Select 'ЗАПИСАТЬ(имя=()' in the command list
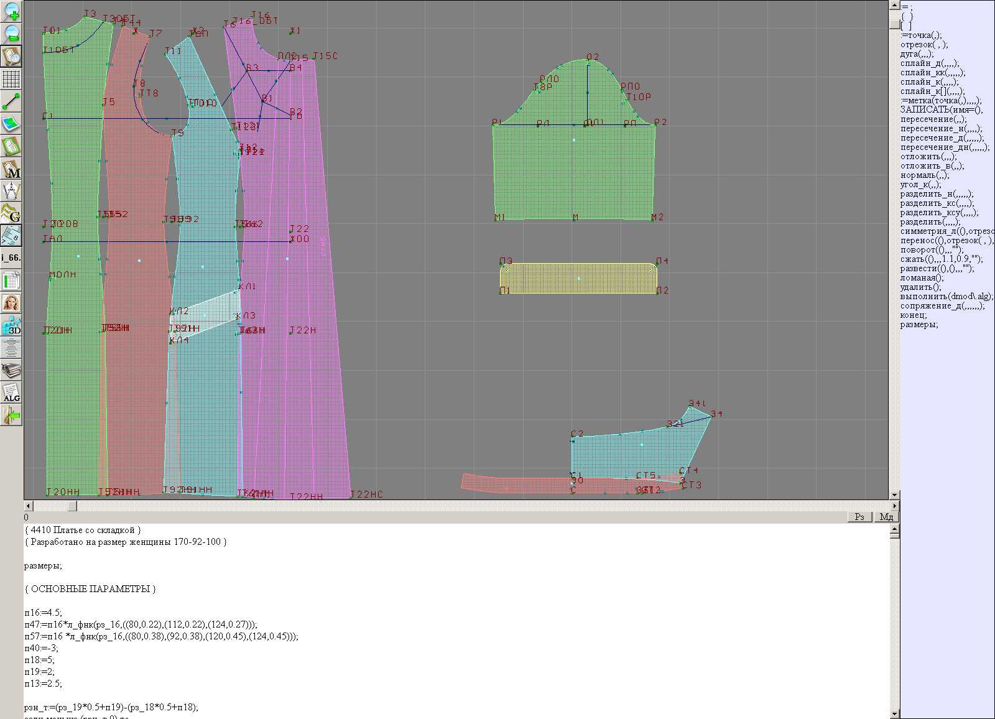The image size is (995, 719). tap(941, 110)
